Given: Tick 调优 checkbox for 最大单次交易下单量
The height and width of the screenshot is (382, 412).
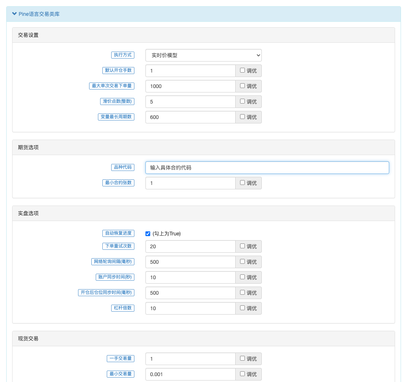Looking at the screenshot, I should pos(242,86).
